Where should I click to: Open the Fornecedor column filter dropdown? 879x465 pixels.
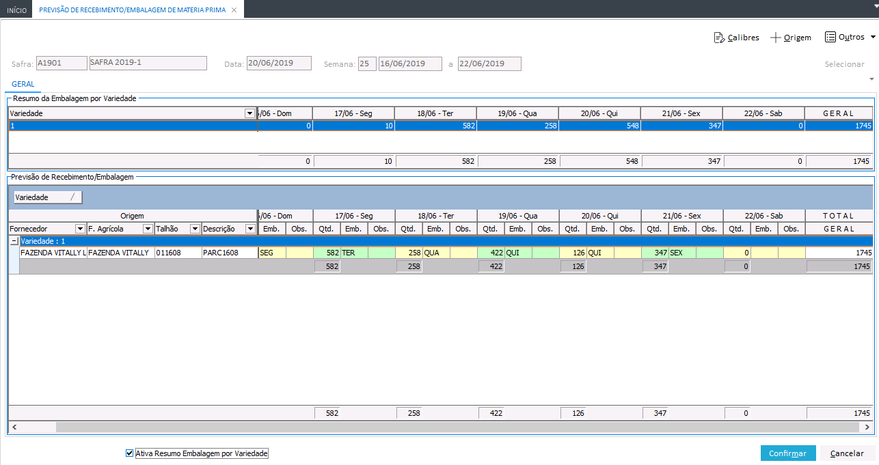[x=80, y=229]
